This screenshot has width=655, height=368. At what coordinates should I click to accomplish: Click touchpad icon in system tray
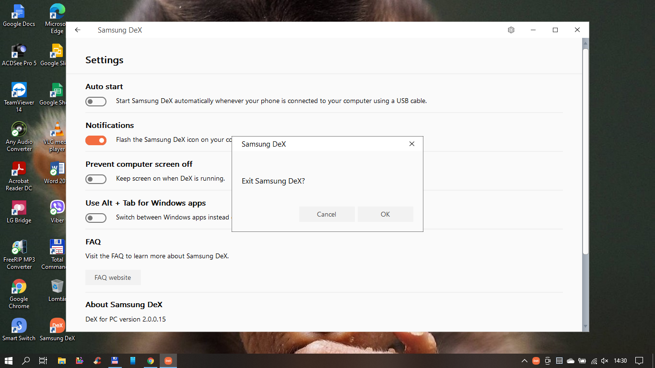[x=559, y=361]
